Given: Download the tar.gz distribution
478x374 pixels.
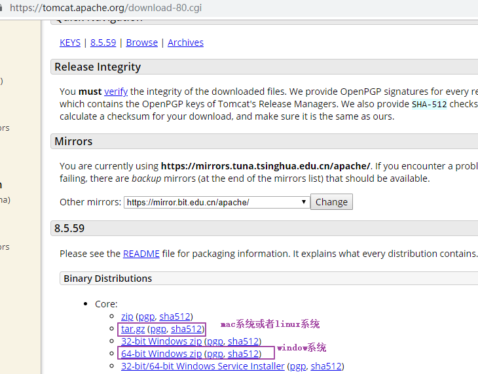Looking at the screenshot, I should pyautogui.click(x=133, y=329).
